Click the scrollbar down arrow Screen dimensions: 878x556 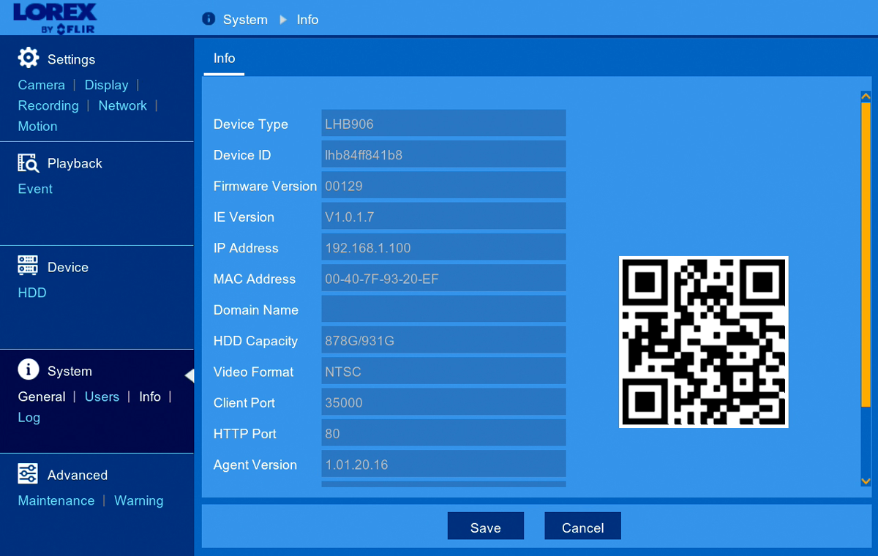[x=866, y=481]
